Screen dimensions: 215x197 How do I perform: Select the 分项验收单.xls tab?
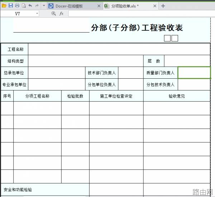click(125, 6)
